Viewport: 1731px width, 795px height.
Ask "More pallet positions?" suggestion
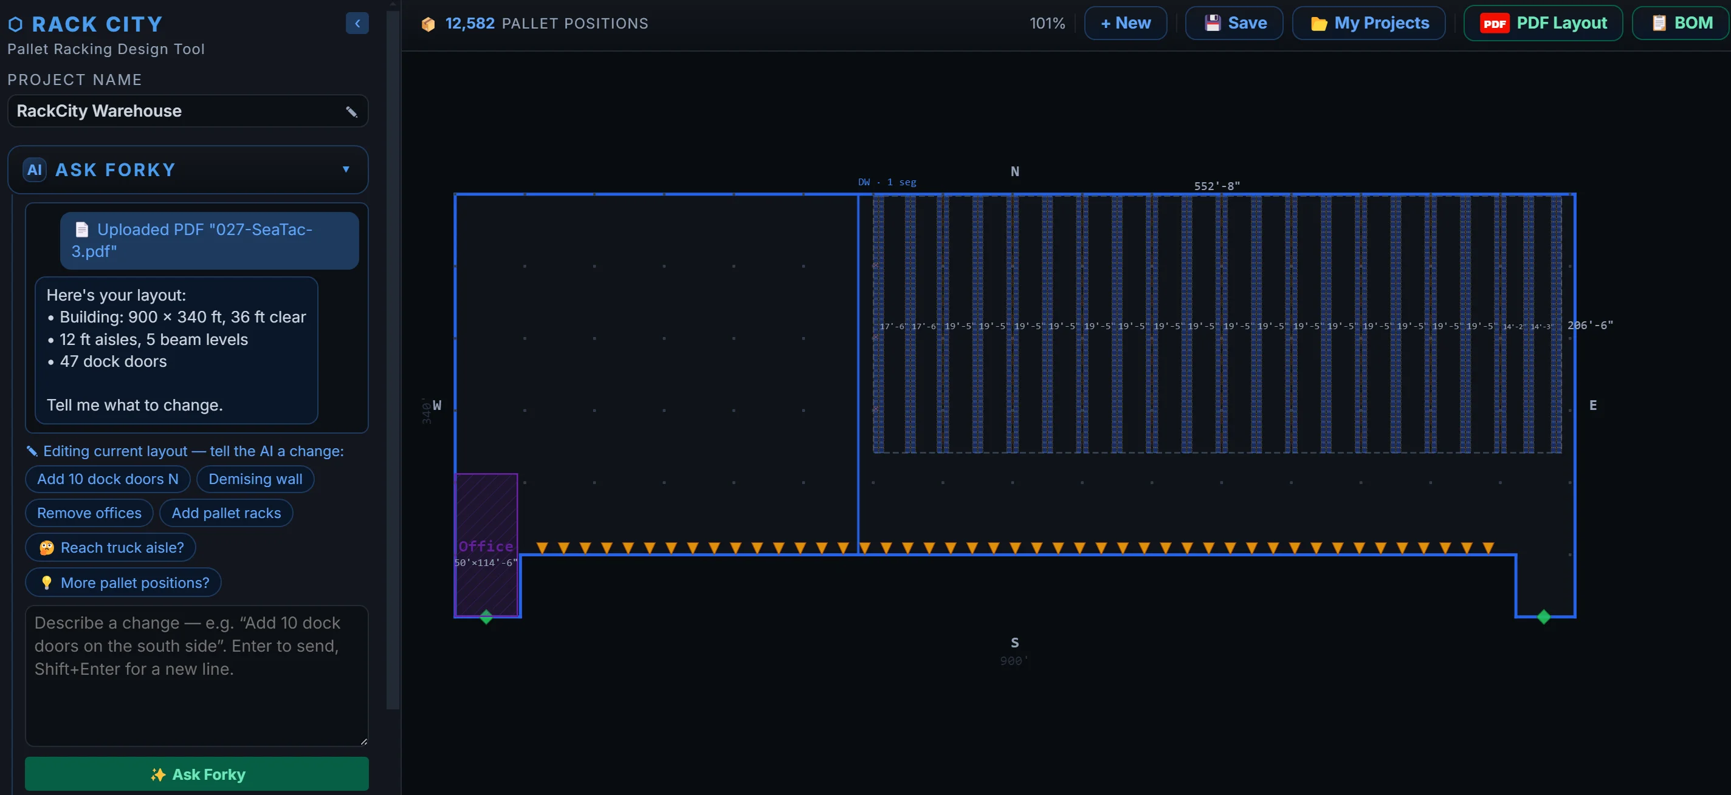(x=123, y=582)
